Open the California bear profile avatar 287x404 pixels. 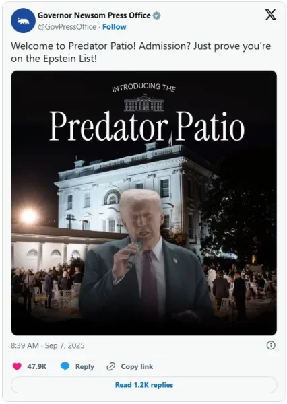coord(23,21)
